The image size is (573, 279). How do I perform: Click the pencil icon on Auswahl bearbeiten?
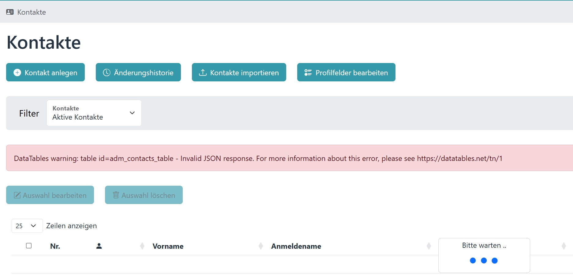(17, 195)
